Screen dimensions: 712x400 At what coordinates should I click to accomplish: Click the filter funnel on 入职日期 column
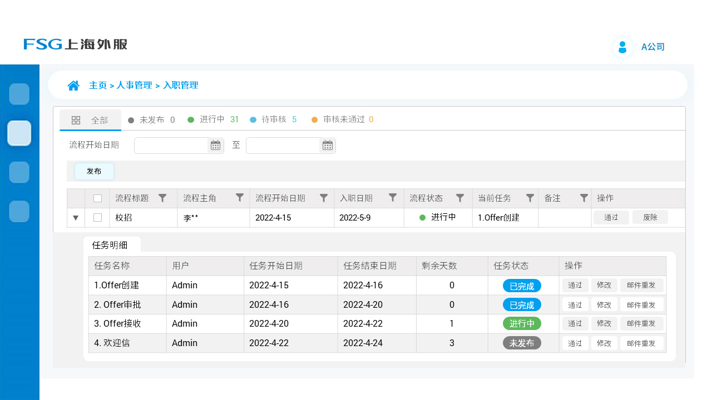pos(392,198)
